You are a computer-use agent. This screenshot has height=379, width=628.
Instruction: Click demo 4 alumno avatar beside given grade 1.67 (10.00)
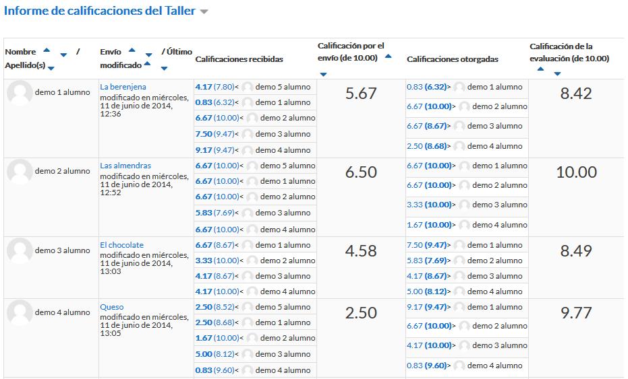tap(464, 225)
